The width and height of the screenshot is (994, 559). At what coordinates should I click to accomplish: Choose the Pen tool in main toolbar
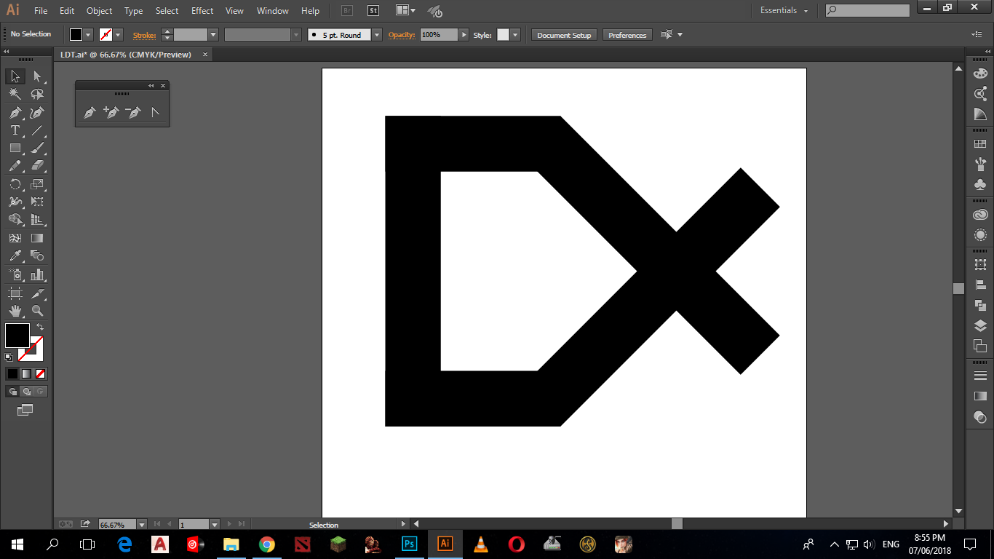(15, 113)
